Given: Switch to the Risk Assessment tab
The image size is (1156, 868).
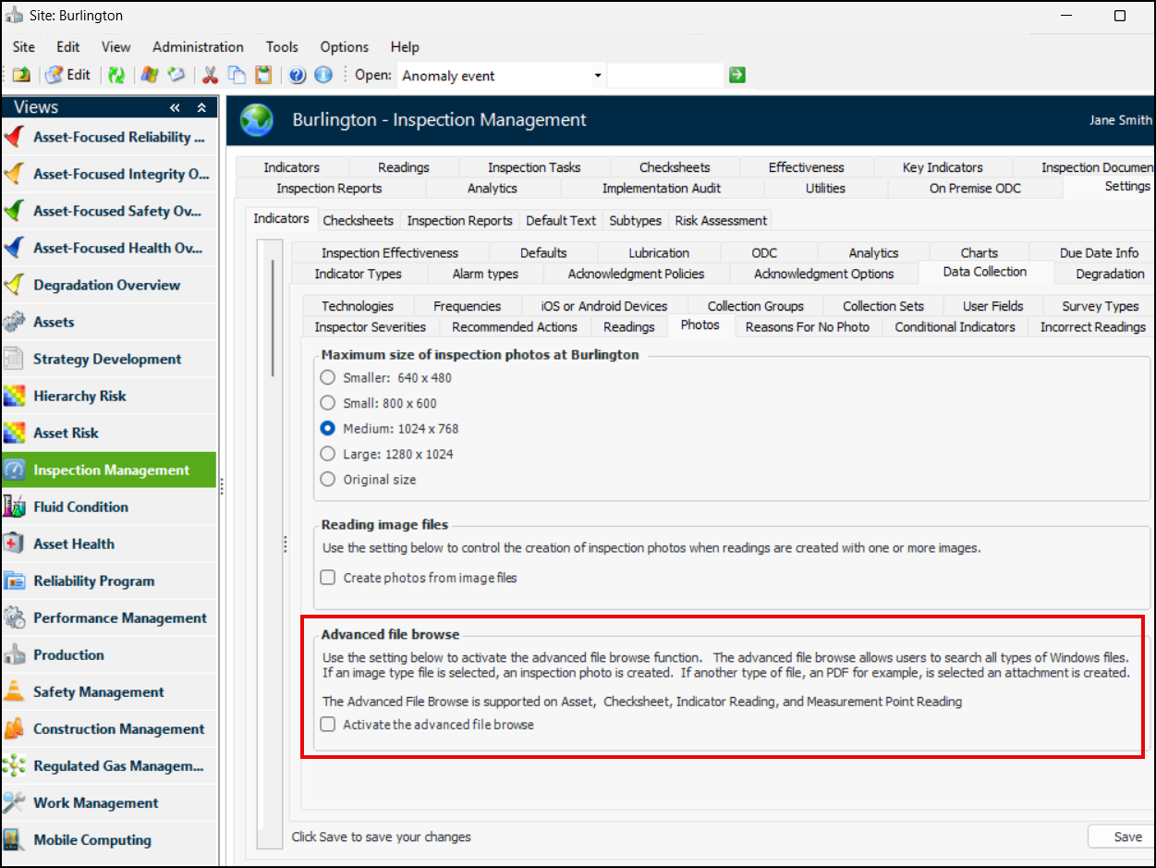Looking at the screenshot, I should click(721, 221).
